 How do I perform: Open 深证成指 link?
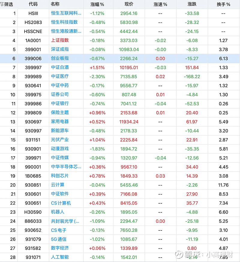pos(60,49)
